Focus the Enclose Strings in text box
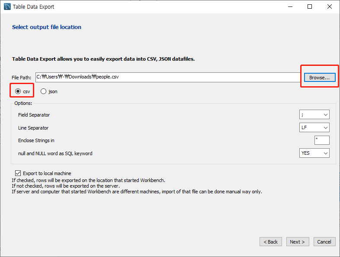The image size is (340, 257). click(322, 140)
